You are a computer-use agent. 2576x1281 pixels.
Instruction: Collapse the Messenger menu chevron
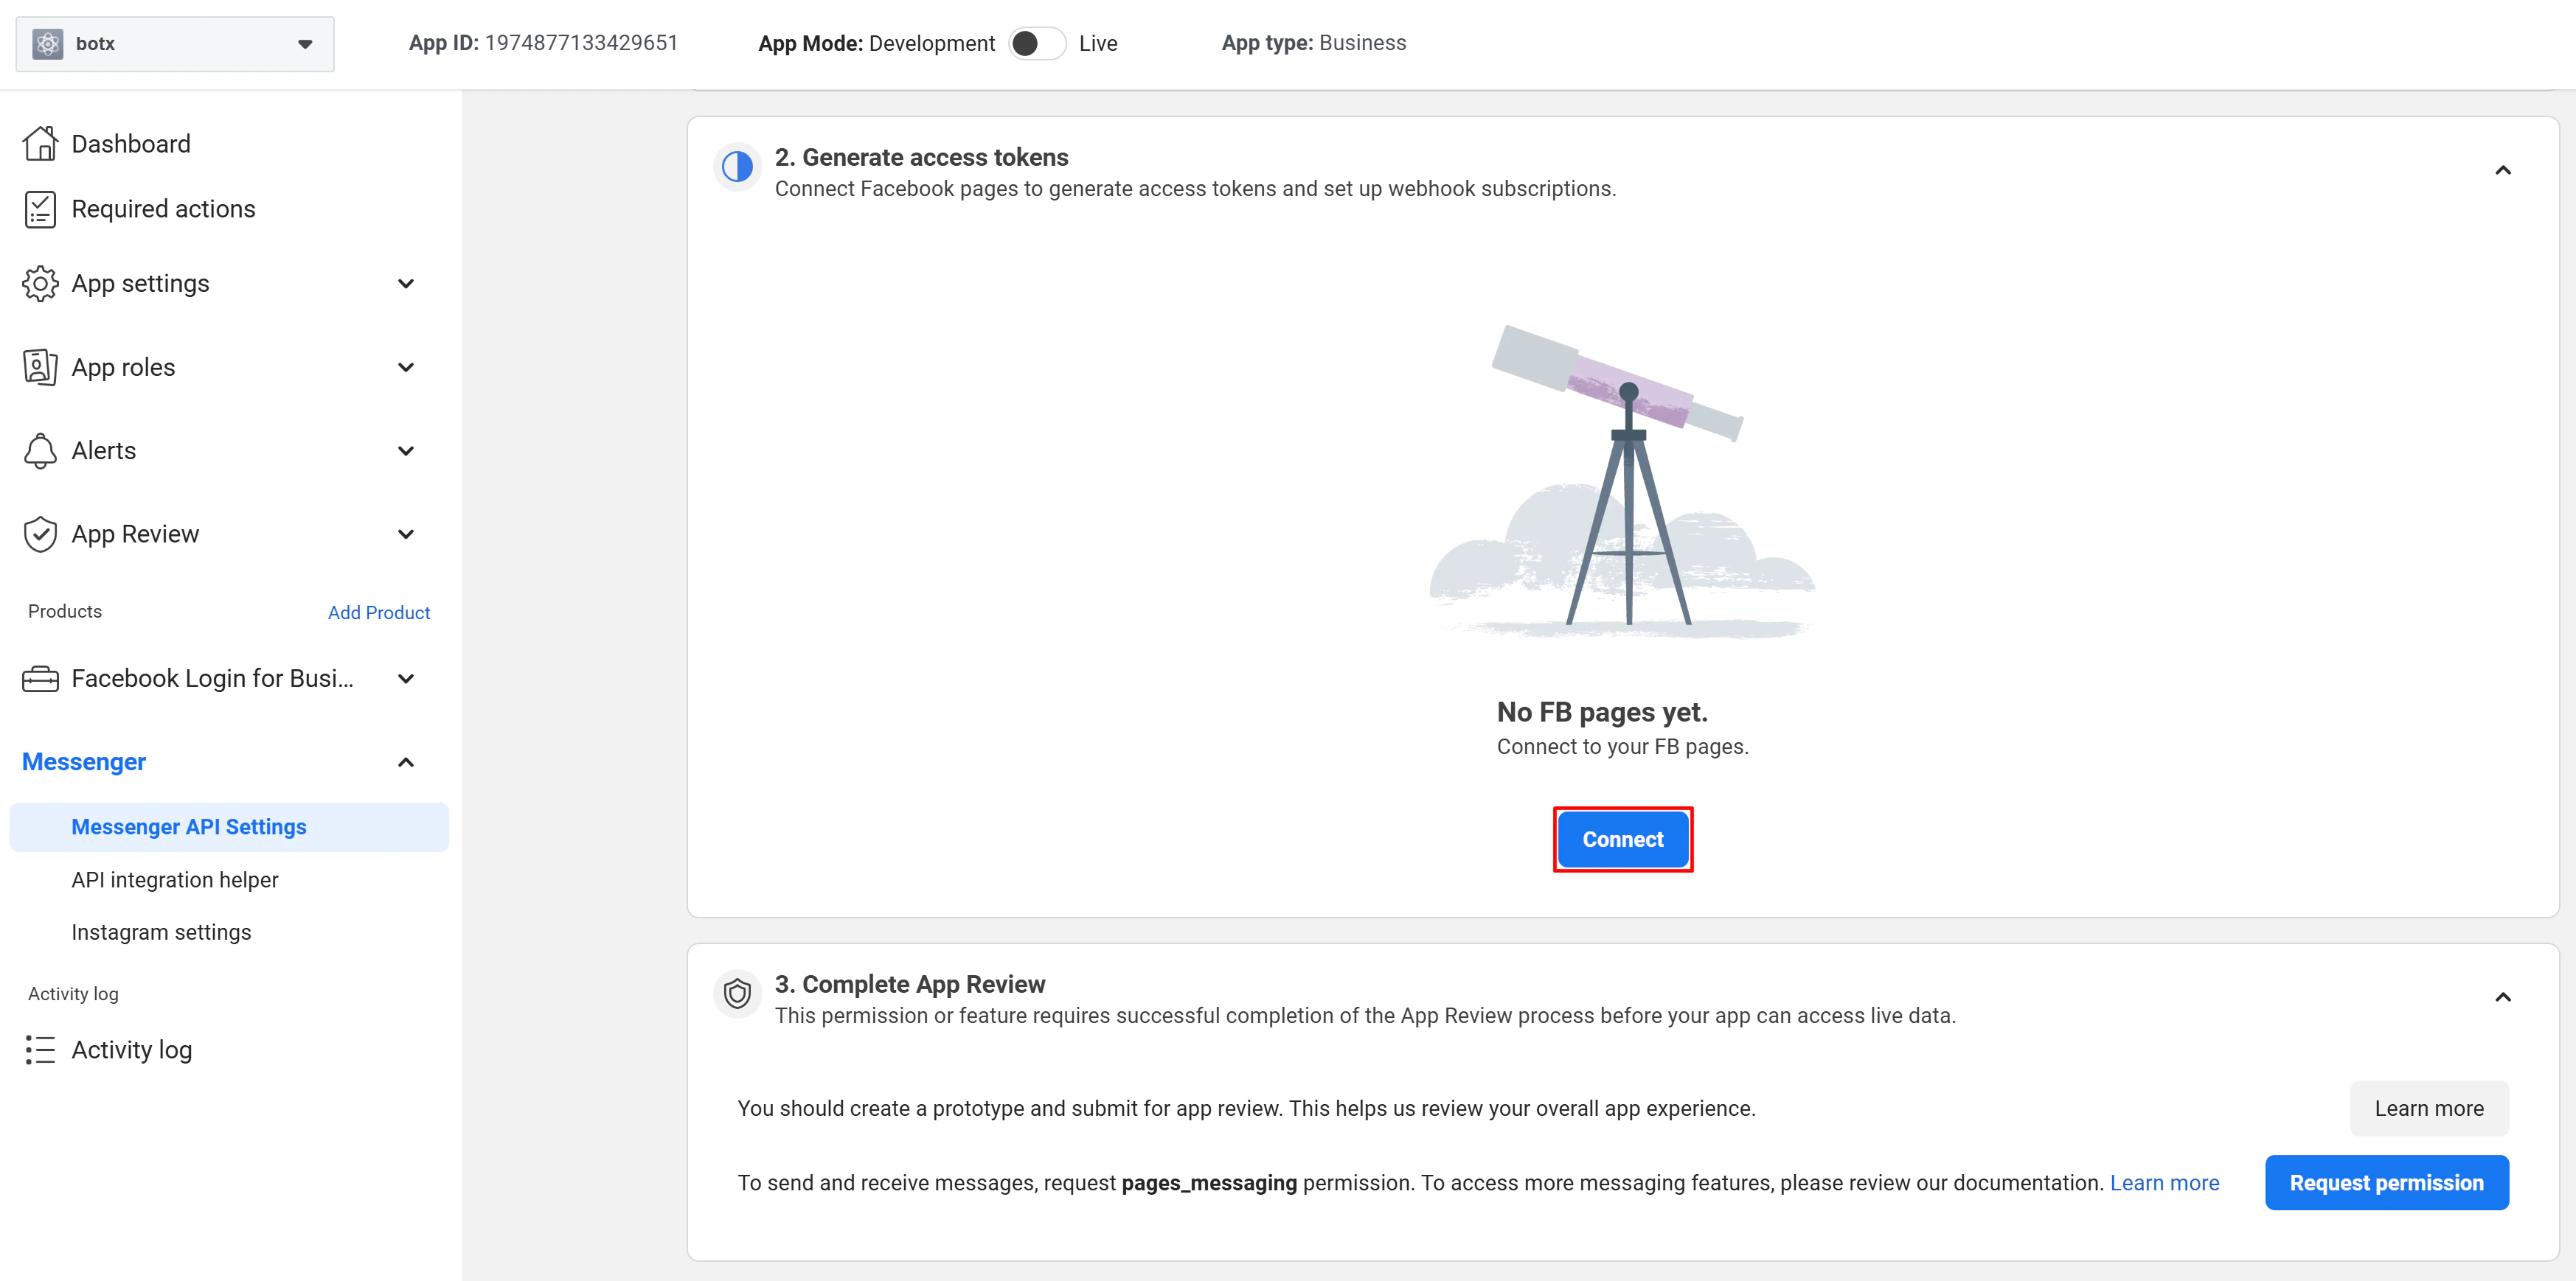(x=406, y=764)
